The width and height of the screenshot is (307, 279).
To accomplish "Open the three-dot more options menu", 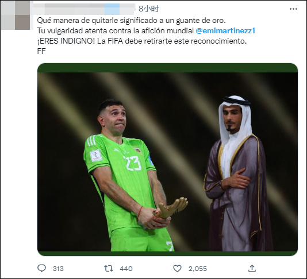I will point(293,9).
